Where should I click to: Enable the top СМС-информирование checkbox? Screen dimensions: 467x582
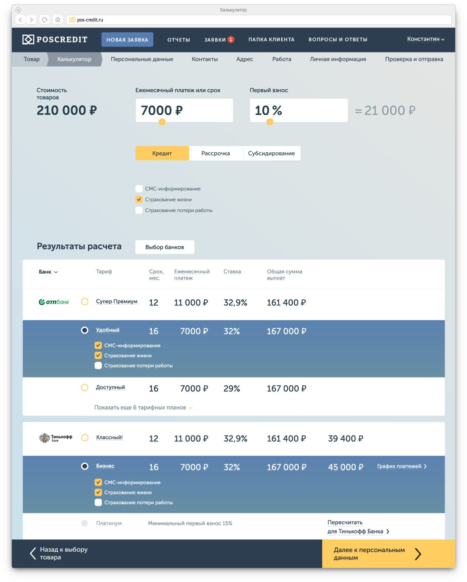139,189
